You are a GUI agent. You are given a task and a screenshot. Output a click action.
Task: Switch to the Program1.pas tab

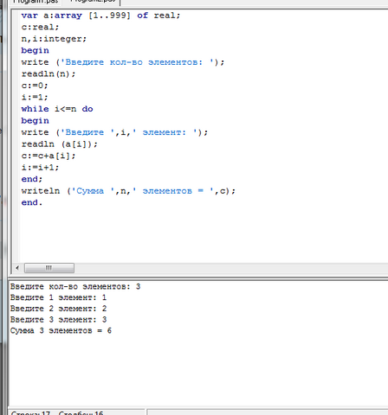click(36, 2)
